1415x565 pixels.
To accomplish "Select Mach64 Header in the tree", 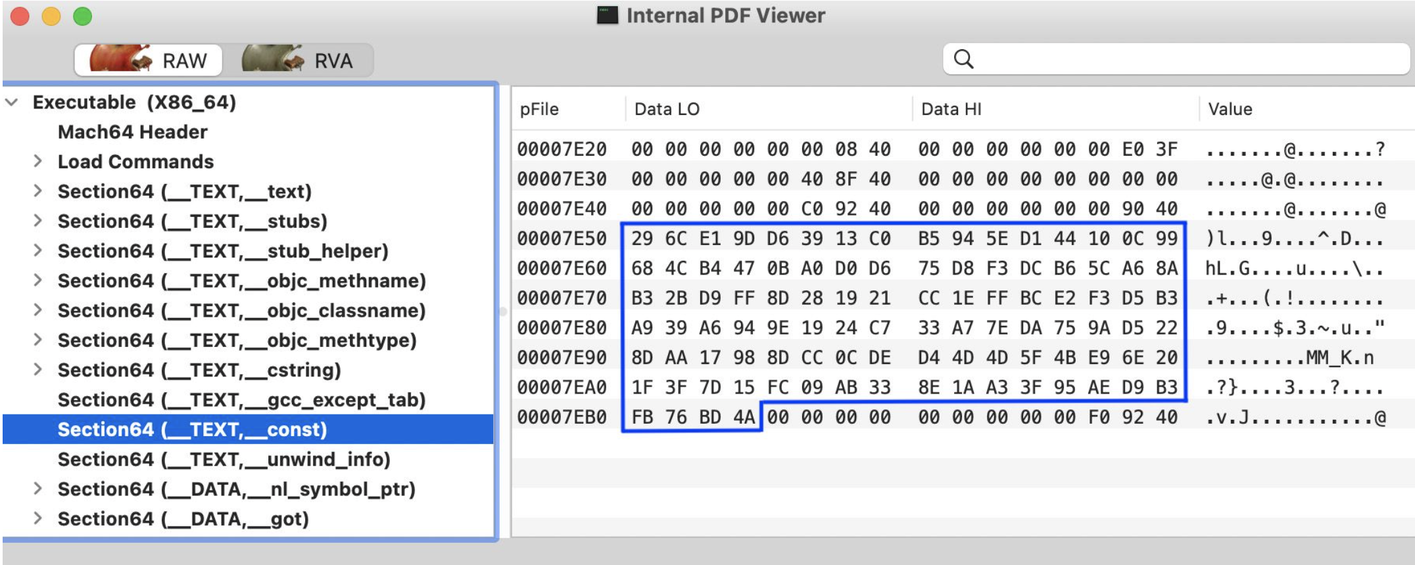I will (132, 132).
